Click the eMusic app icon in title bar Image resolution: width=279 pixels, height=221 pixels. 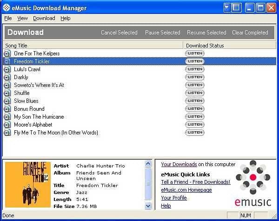pyautogui.click(x=7, y=7)
